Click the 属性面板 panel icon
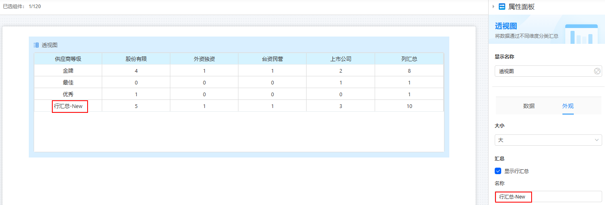The width and height of the screenshot is (605, 205). [x=502, y=6]
